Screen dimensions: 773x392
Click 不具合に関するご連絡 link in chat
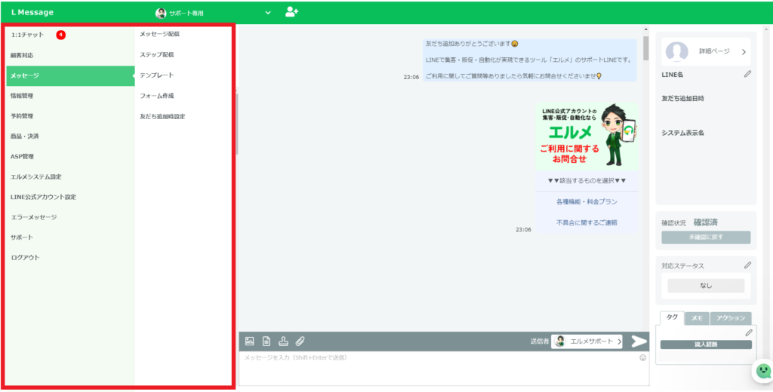pyautogui.click(x=587, y=222)
